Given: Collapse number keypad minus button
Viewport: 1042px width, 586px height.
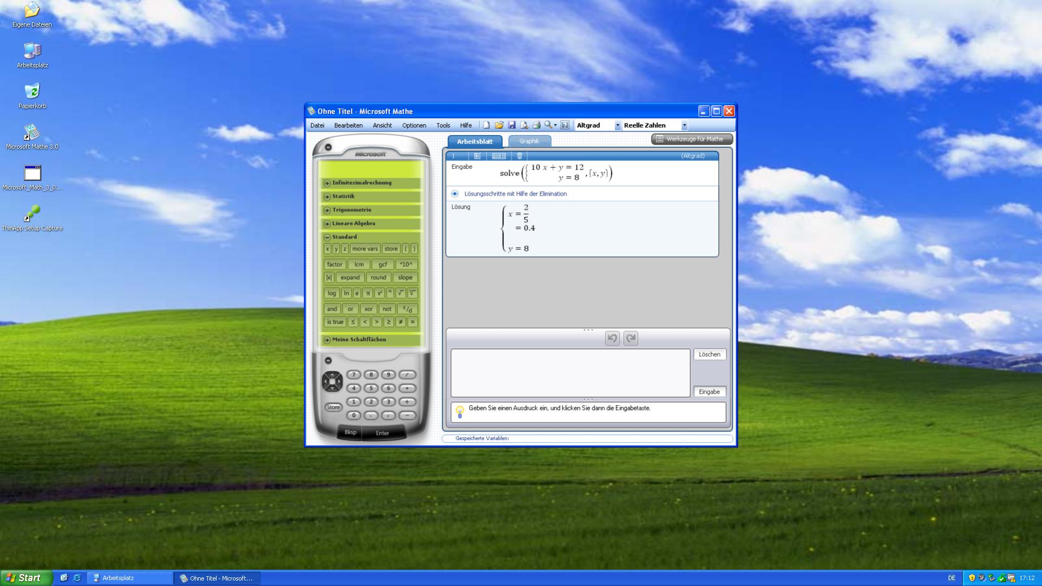Looking at the screenshot, I should point(328,361).
